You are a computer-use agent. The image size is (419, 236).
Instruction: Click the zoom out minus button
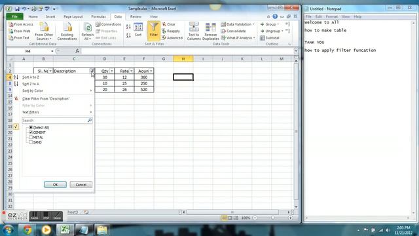[x=255, y=218]
